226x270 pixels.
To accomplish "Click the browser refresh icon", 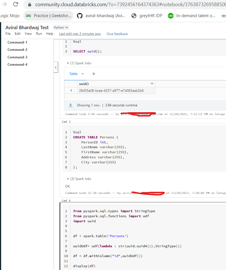I will pos(16,4).
